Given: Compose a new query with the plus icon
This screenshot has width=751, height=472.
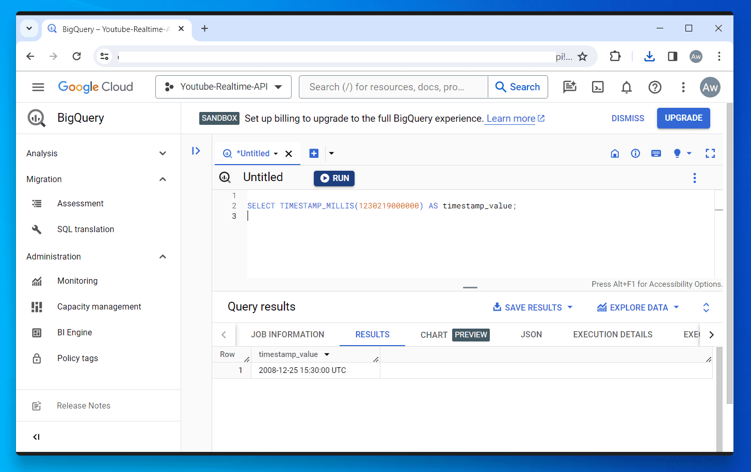Looking at the screenshot, I should click(314, 153).
